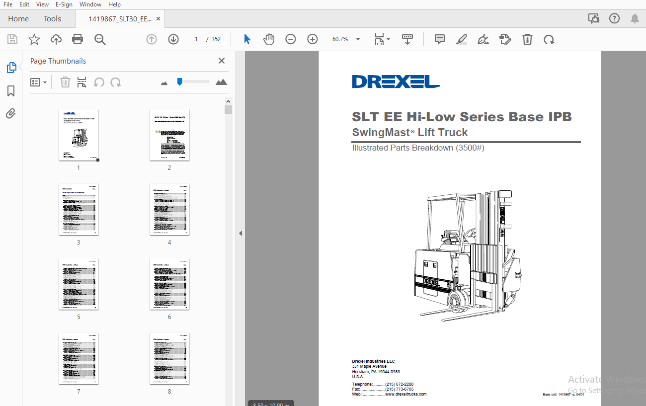Open the File menu
Viewport: 646px width, 406px height.
(8, 4)
